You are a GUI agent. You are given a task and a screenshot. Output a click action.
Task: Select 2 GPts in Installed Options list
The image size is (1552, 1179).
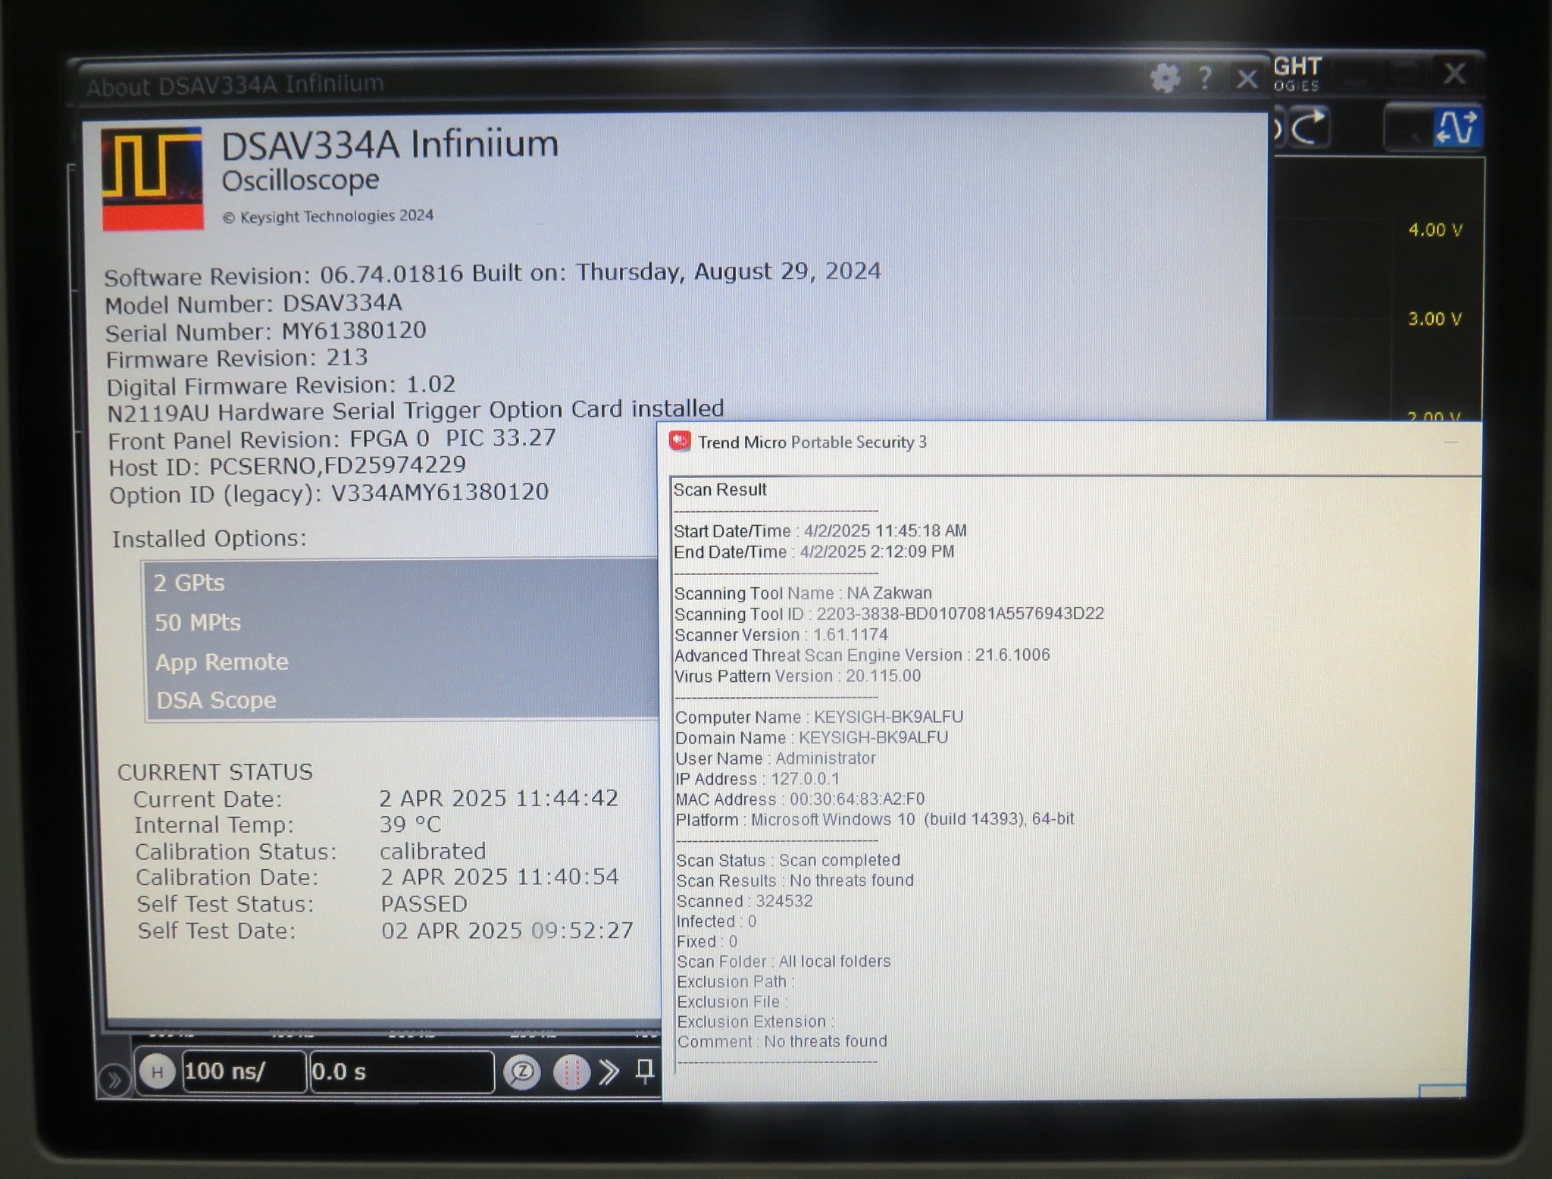[402, 583]
